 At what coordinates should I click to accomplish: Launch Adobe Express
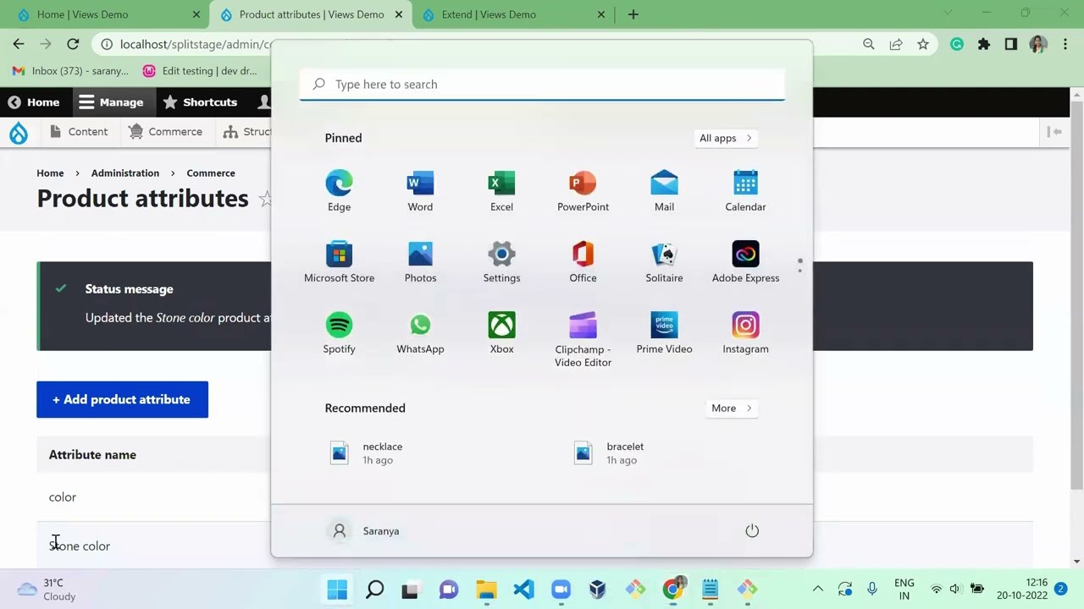tap(745, 262)
